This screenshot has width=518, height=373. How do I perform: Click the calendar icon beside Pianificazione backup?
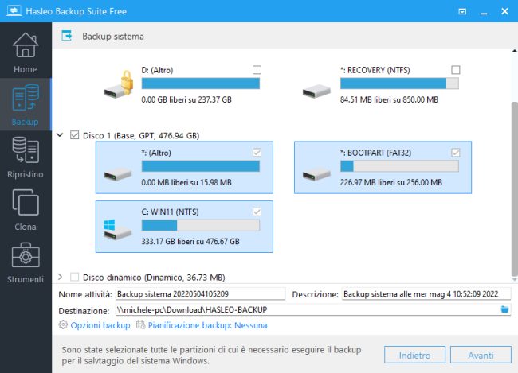[141, 324]
